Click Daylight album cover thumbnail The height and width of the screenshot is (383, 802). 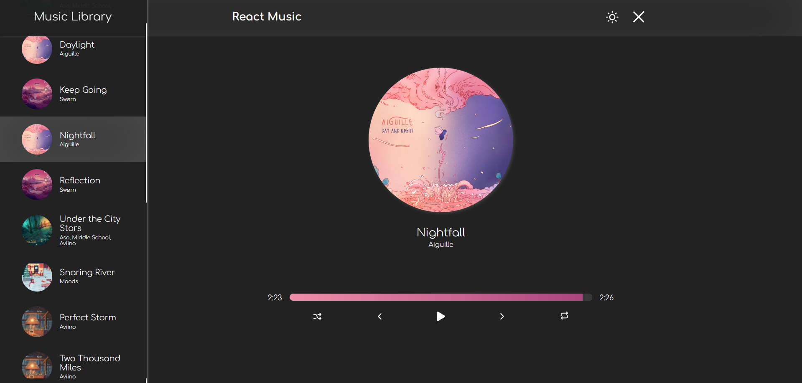(x=37, y=49)
